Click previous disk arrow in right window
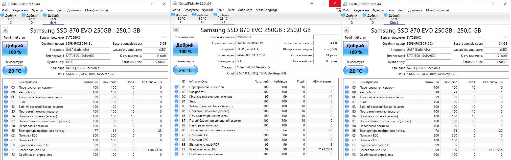 pos(346,30)
